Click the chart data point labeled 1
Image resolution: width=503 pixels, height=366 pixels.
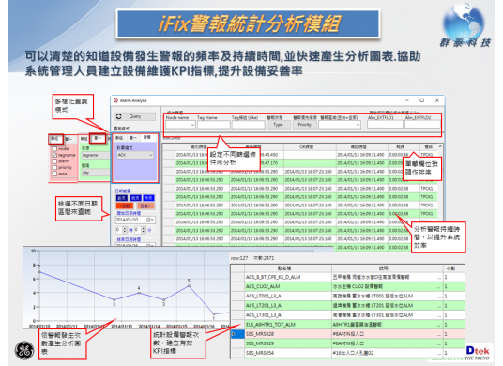point(214,313)
